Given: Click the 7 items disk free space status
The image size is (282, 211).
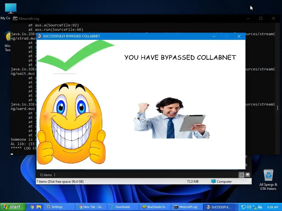Looking at the screenshot, I should [60, 182].
